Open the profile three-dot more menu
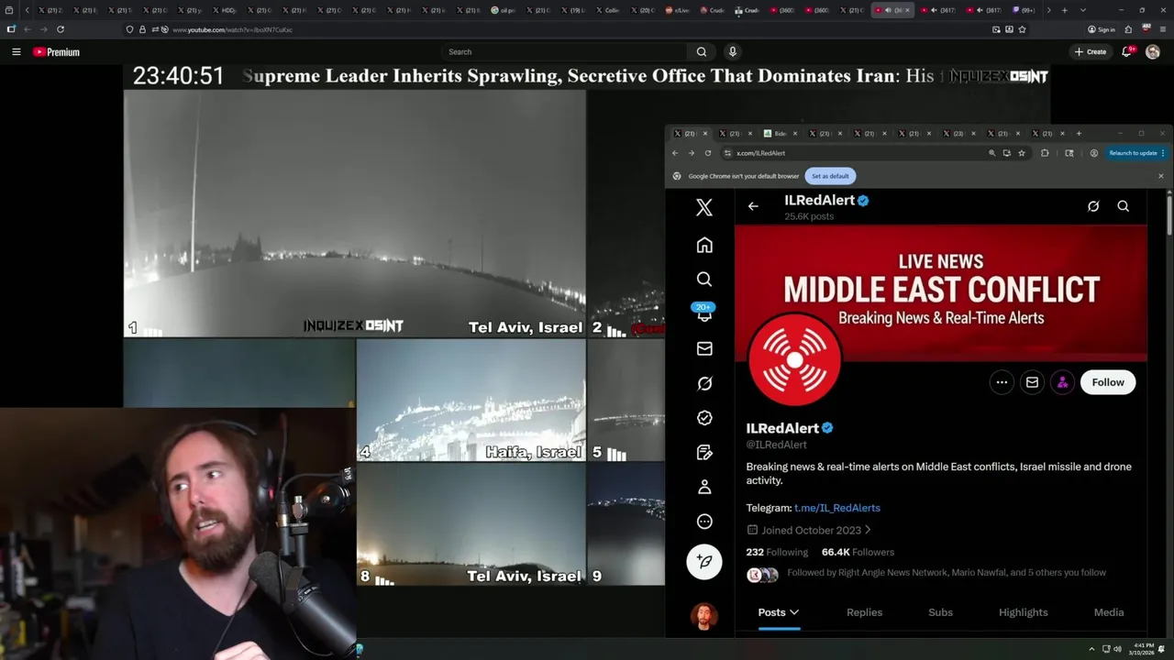This screenshot has width=1174, height=660. pyautogui.click(x=1002, y=382)
